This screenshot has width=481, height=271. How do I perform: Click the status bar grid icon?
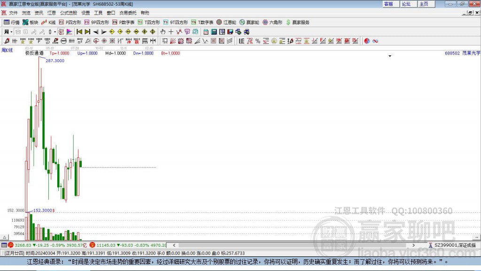4,245
